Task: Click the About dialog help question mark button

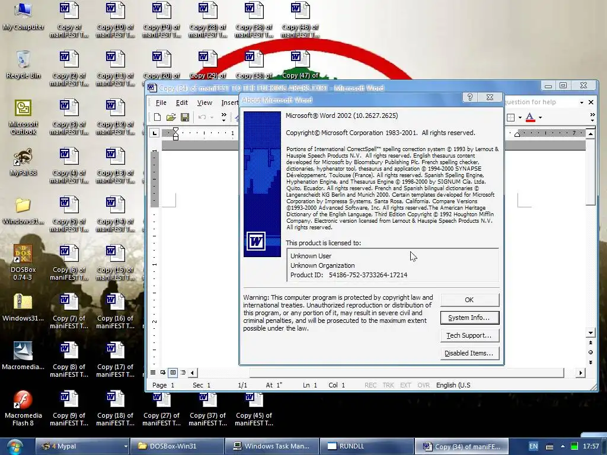Action: click(x=470, y=97)
